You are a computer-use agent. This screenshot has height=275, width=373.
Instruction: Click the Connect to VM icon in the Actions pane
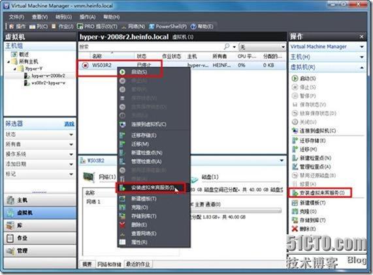click(x=295, y=131)
